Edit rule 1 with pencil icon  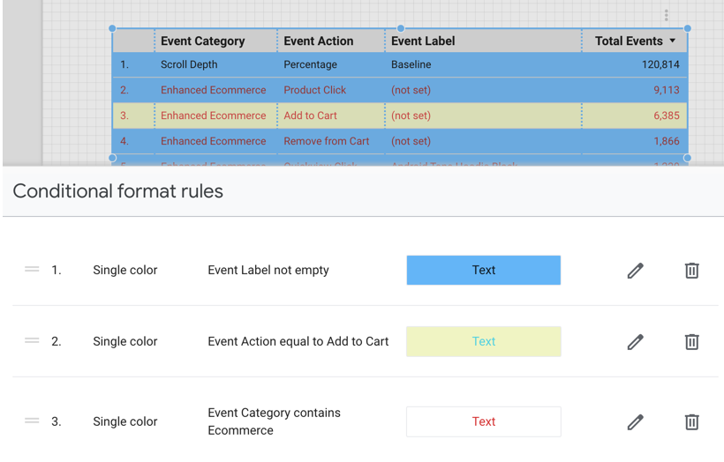(635, 271)
